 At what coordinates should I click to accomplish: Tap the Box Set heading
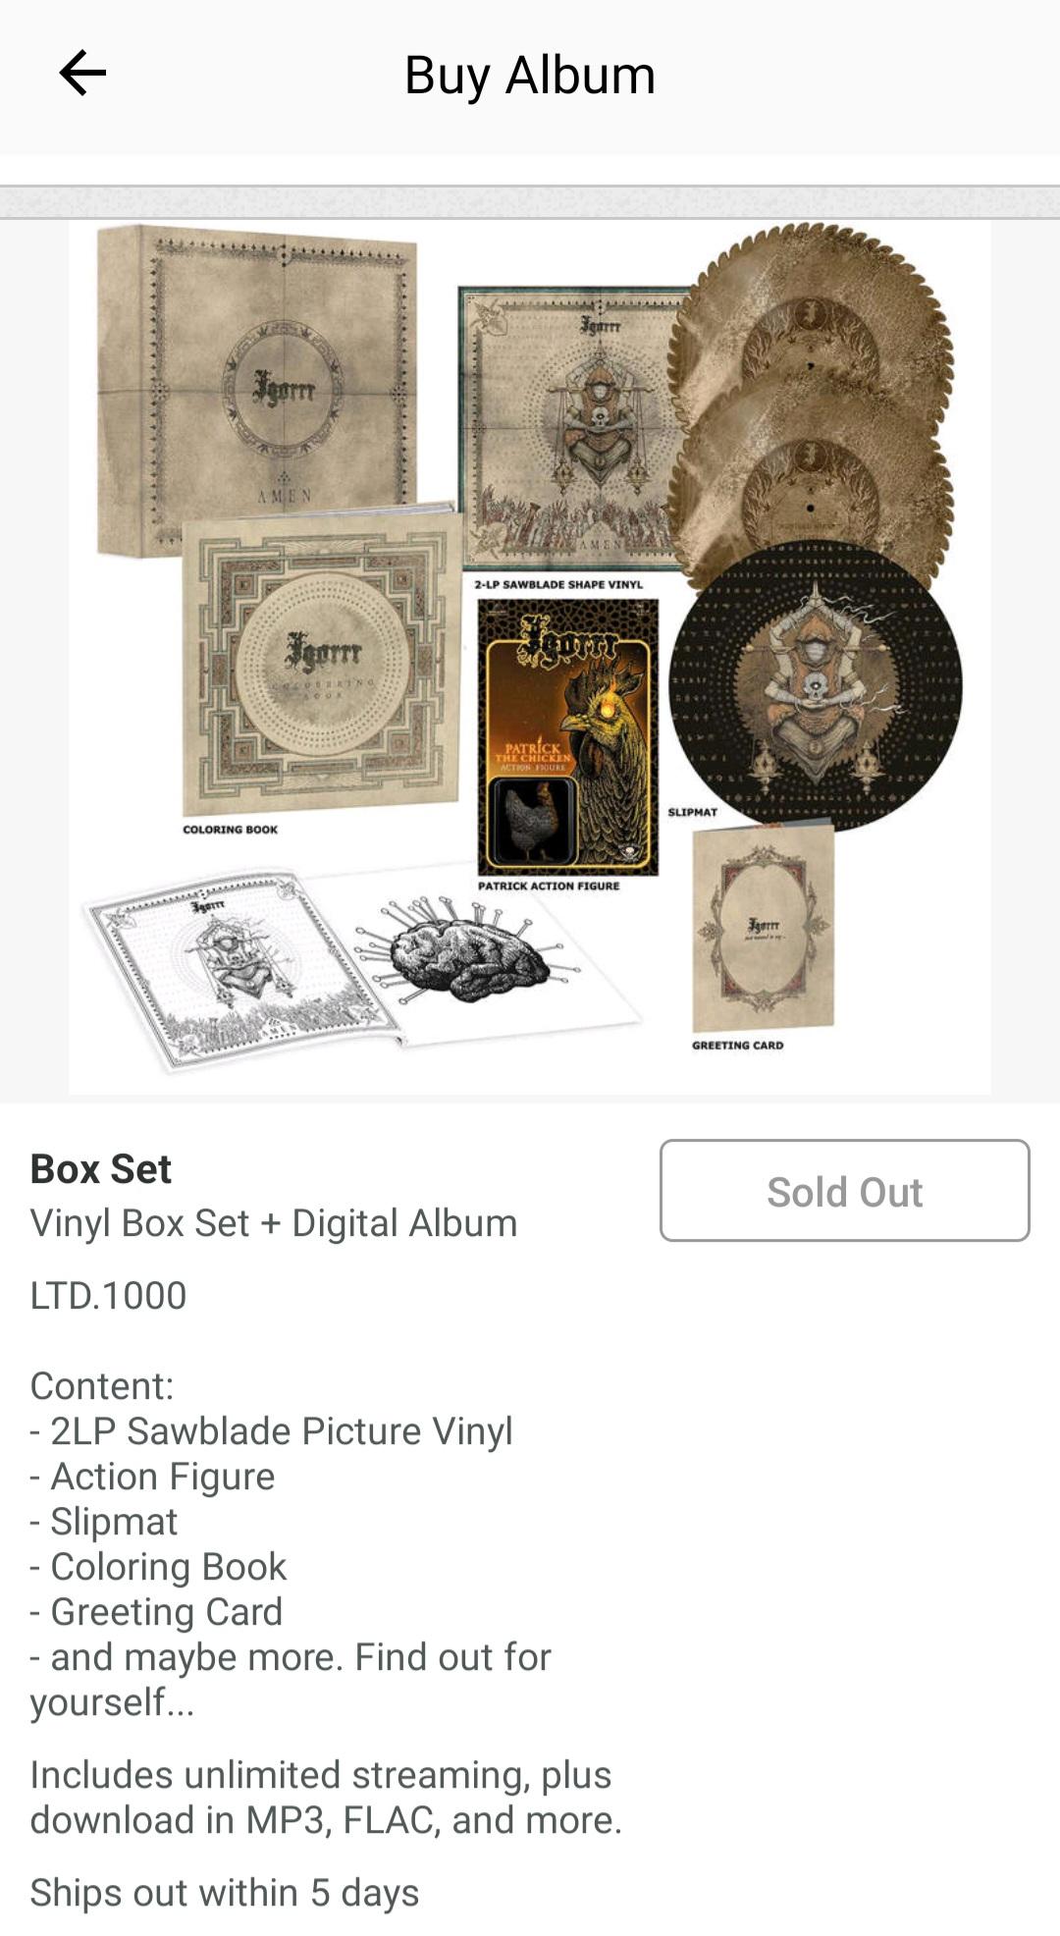point(101,1168)
